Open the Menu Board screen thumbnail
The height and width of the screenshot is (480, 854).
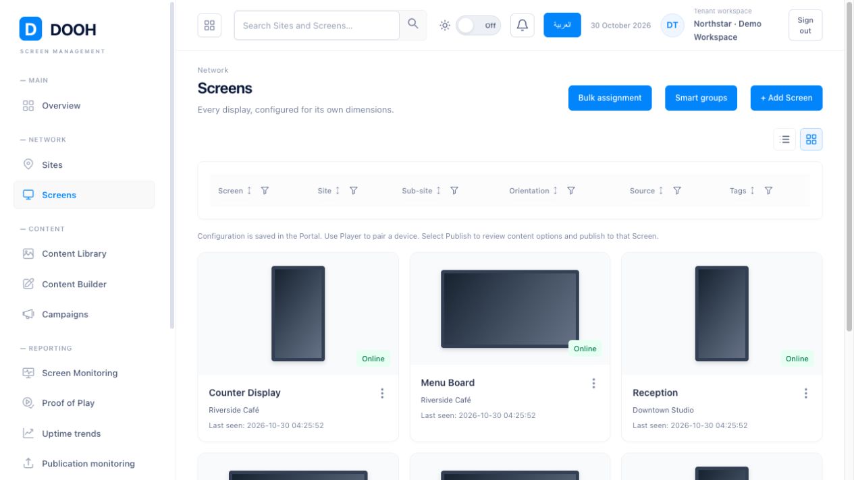(510, 309)
